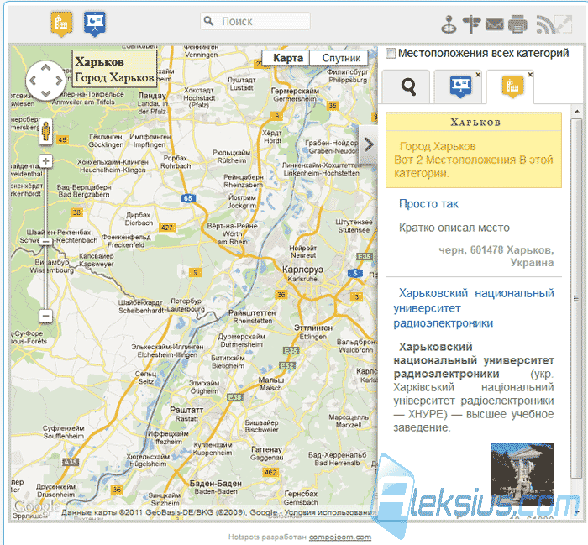Pan map right with arrow control
This screenshot has height=545, width=588.
[59, 81]
